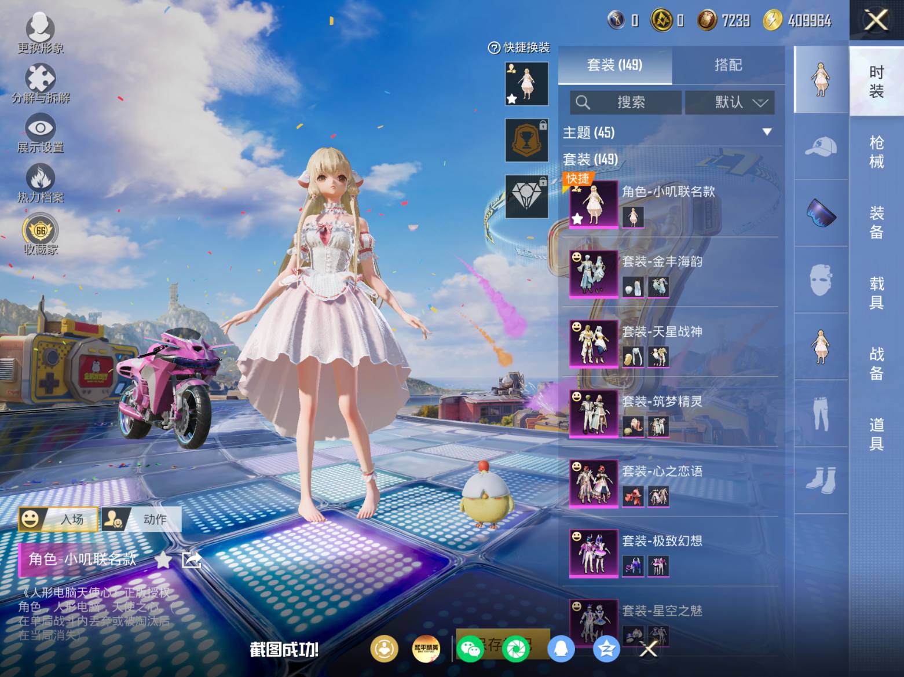Select the 入场 entrance emote button
904x677 pixels.
(x=58, y=519)
